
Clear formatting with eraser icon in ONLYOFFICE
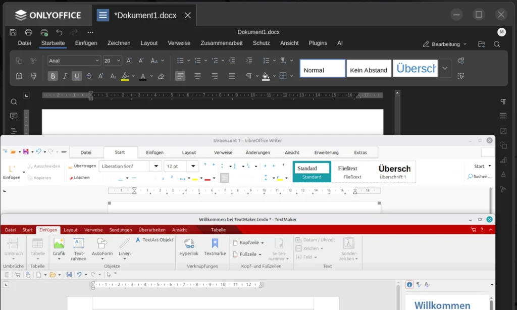tap(161, 76)
